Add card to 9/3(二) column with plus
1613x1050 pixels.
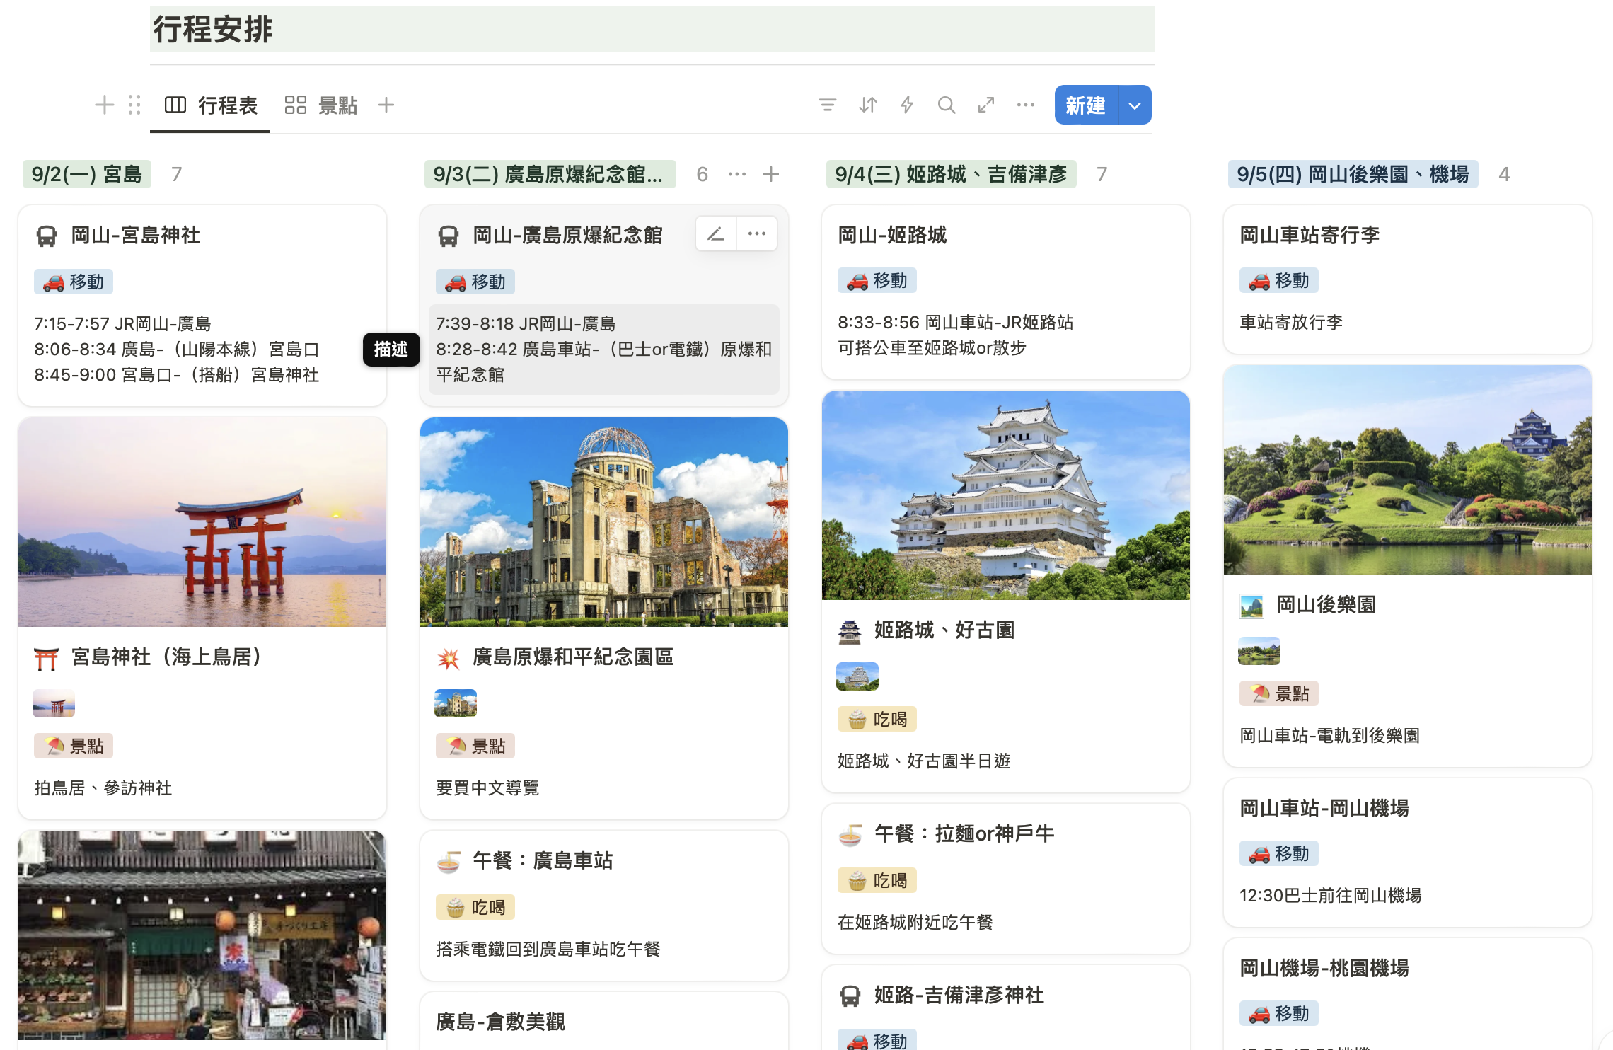771,174
